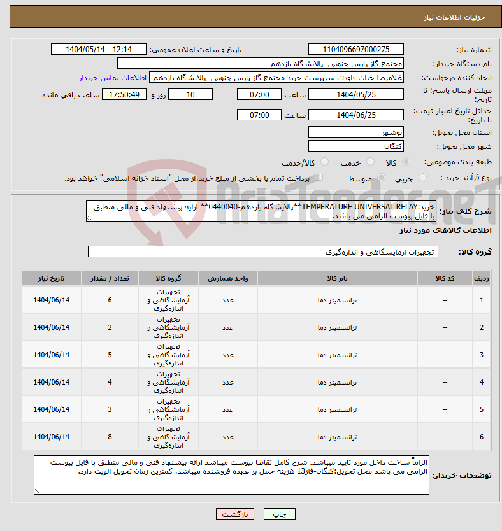This screenshot has height=531, width=502.
Task: Click quantity 8 in row 6
Action: click(x=110, y=437)
